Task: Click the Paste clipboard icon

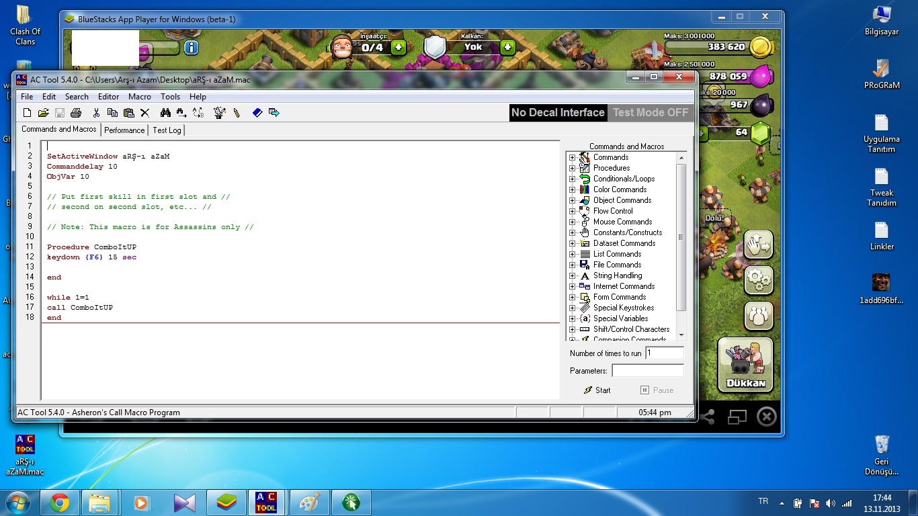Action: click(128, 113)
